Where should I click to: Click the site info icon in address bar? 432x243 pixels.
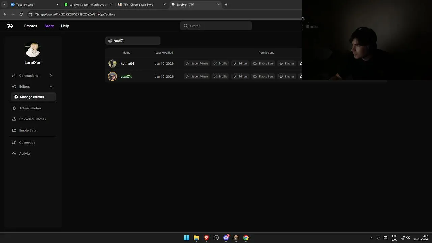pyautogui.click(x=31, y=14)
